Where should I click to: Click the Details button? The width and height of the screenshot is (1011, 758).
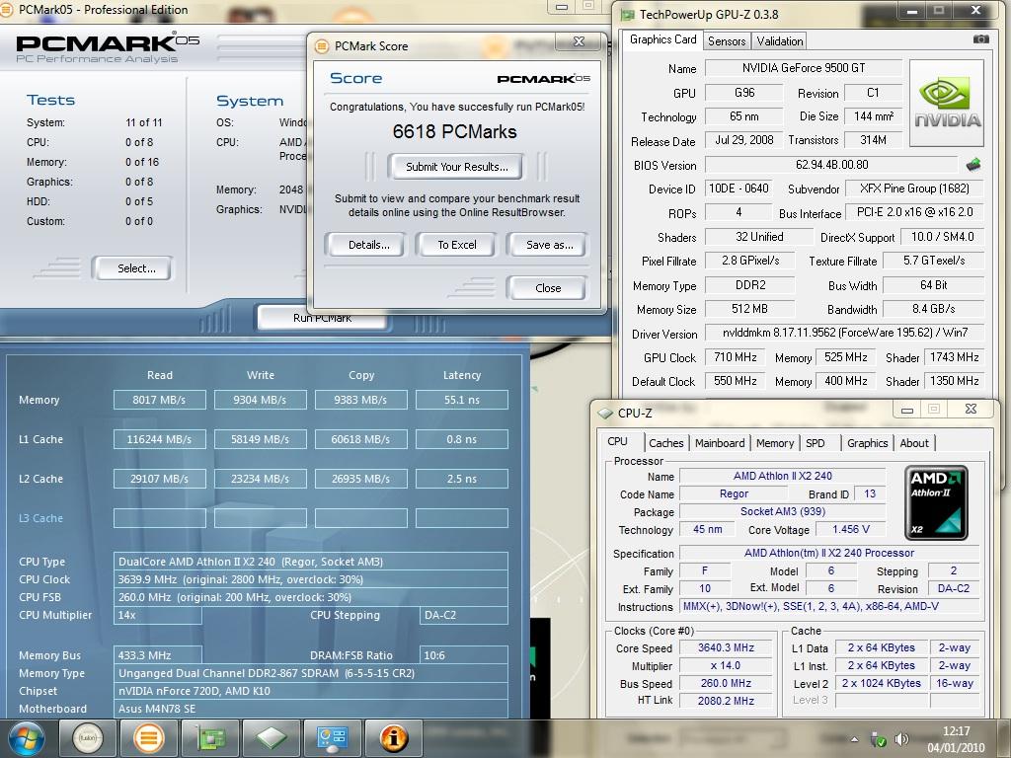(369, 245)
